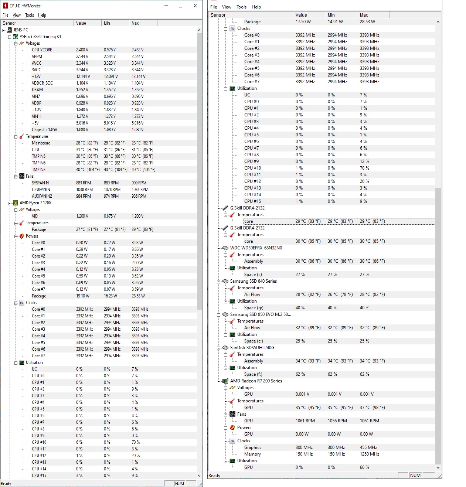Click the Sensor column header in left window
The image size is (466, 487).
click(x=37, y=23)
